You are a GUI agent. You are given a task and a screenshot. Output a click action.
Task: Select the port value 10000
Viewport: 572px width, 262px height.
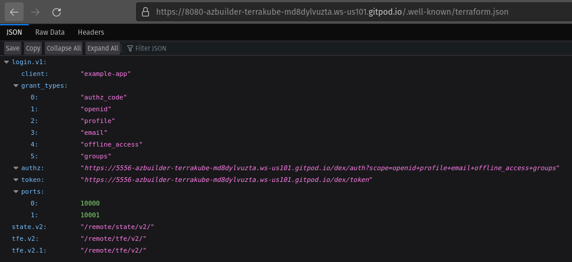pyautogui.click(x=90, y=203)
